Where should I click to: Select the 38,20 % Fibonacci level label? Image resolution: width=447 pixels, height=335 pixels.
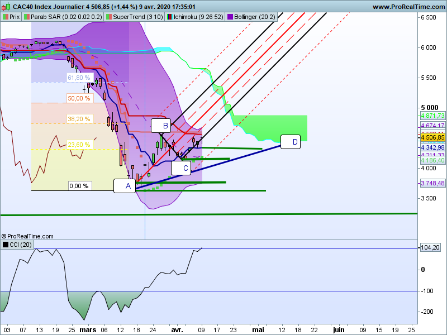pyautogui.click(x=79, y=119)
